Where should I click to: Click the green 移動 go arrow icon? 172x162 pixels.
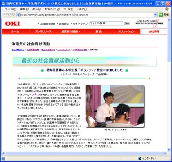[161, 14]
